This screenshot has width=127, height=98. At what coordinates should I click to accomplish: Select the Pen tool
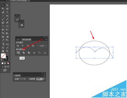coord(3,12)
